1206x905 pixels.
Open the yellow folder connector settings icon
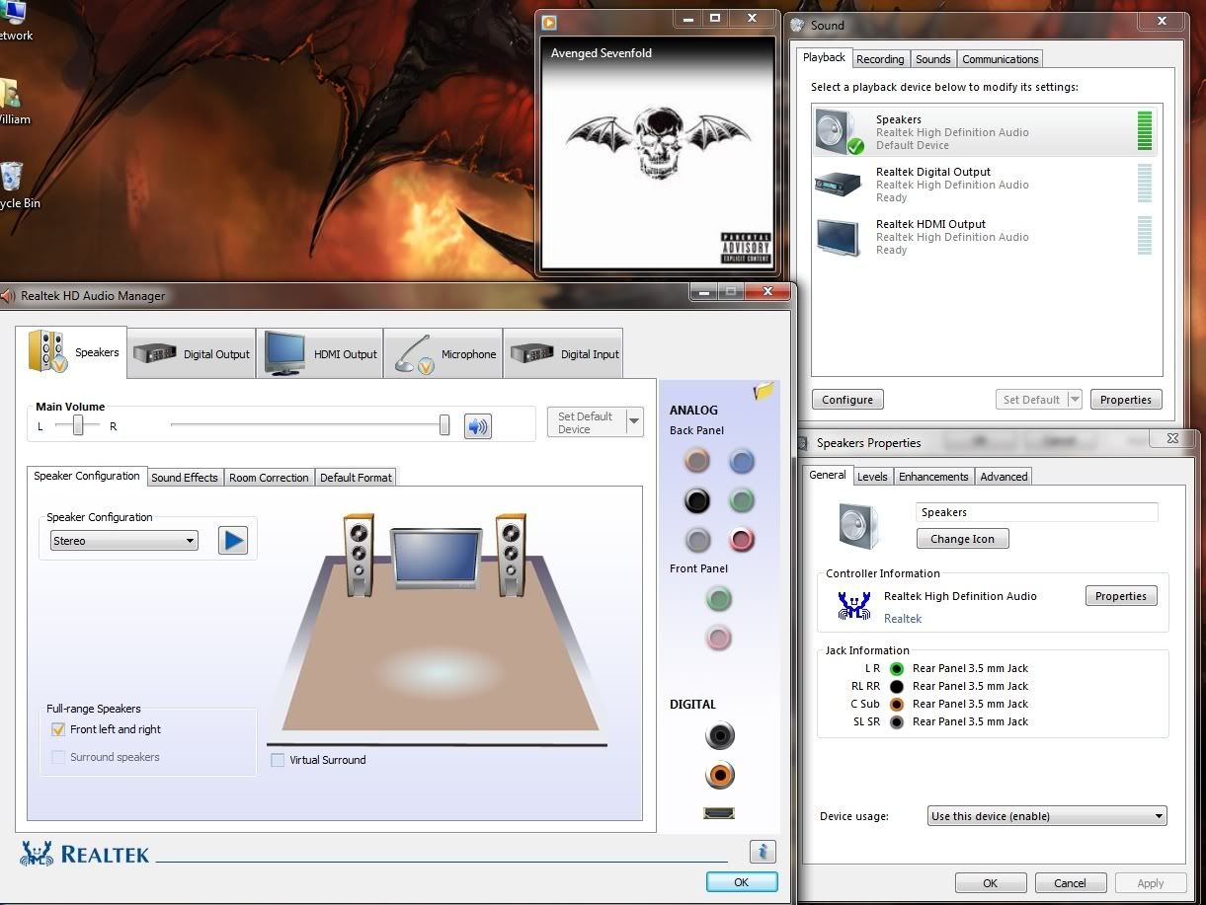click(x=763, y=392)
